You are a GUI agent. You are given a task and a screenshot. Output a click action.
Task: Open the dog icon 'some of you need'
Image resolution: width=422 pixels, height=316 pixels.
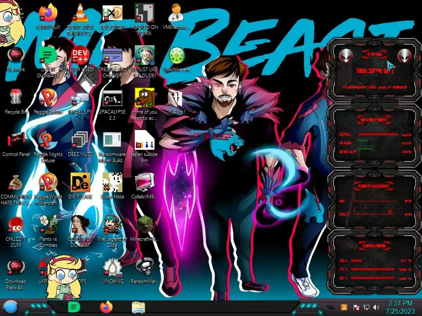[x=144, y=97]
